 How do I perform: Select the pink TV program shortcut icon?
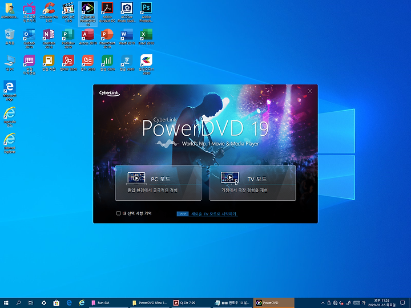tap(29, 12)
